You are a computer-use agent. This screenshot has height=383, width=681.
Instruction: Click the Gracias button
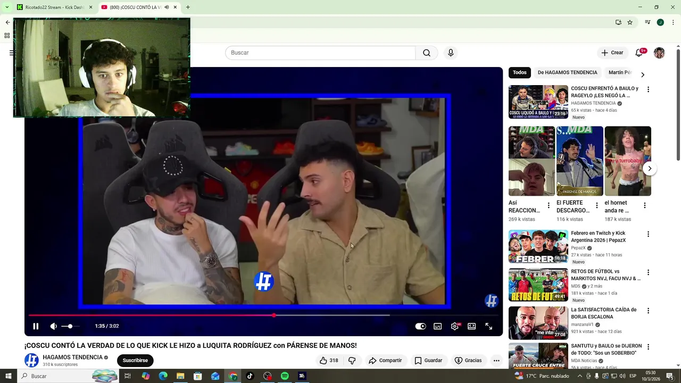(468, 361)
